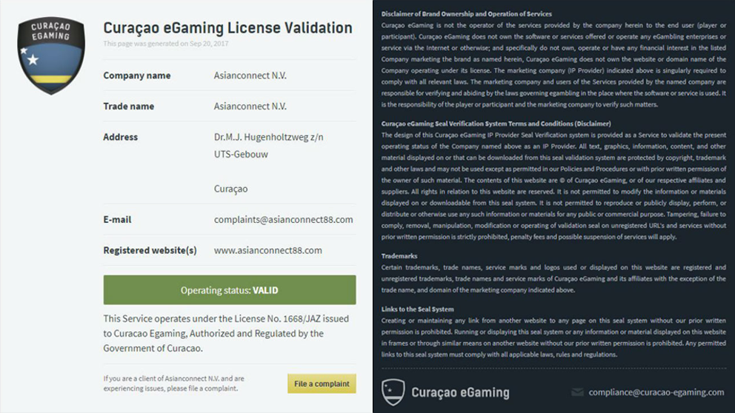Click the Company name value Asianconnect N.V.

click(x=250, y=75)
